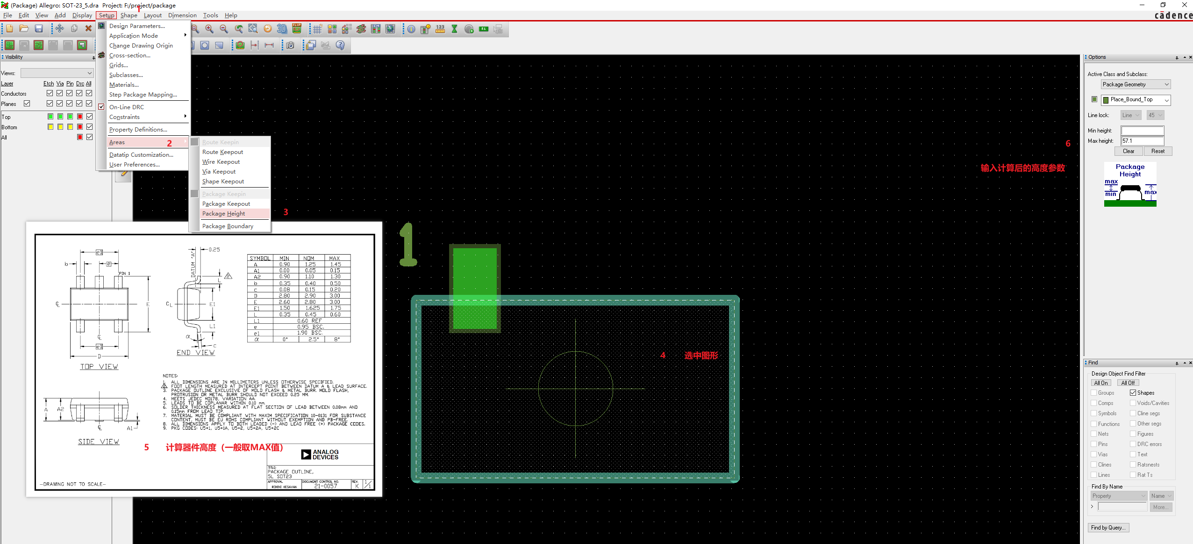Viewport: 1193px width, 544px height.
Task: Click the Clear button for heights
Action: coord(1129,151)
